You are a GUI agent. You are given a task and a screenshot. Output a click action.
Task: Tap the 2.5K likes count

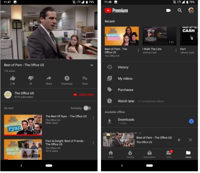(13, 84)
